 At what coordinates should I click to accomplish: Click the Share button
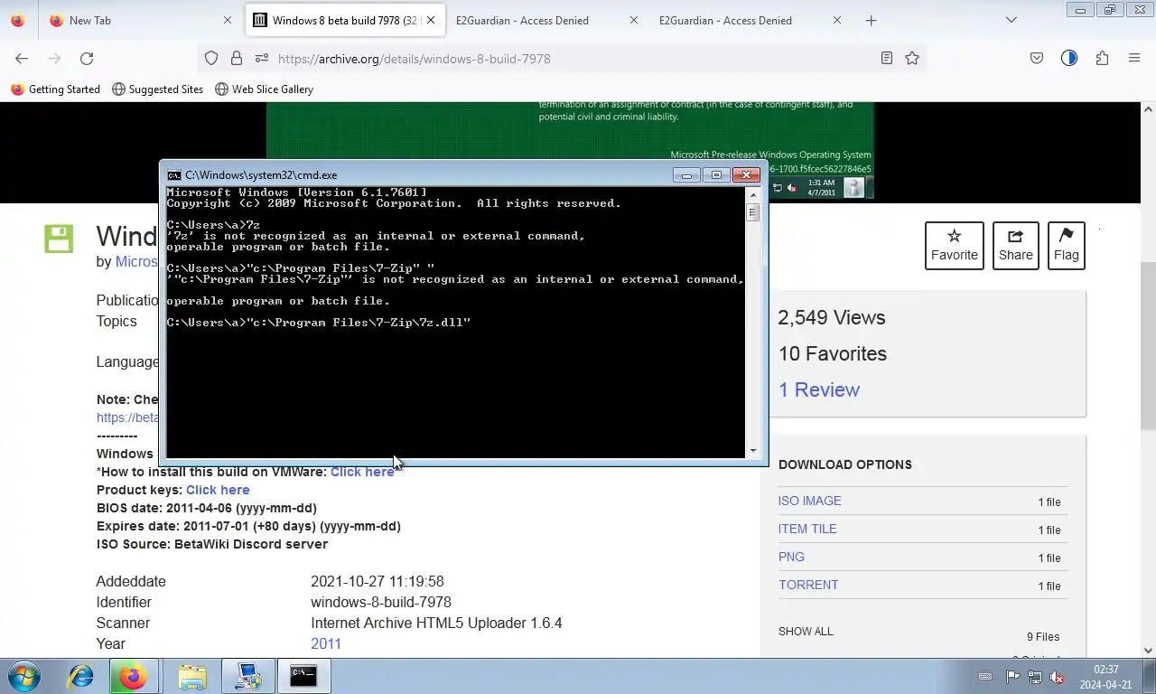pos(1016,246)
